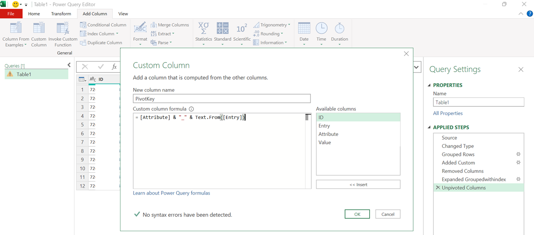
Task: Collapse the APPLIED STEPS section
Action: [x=429, y=127]
